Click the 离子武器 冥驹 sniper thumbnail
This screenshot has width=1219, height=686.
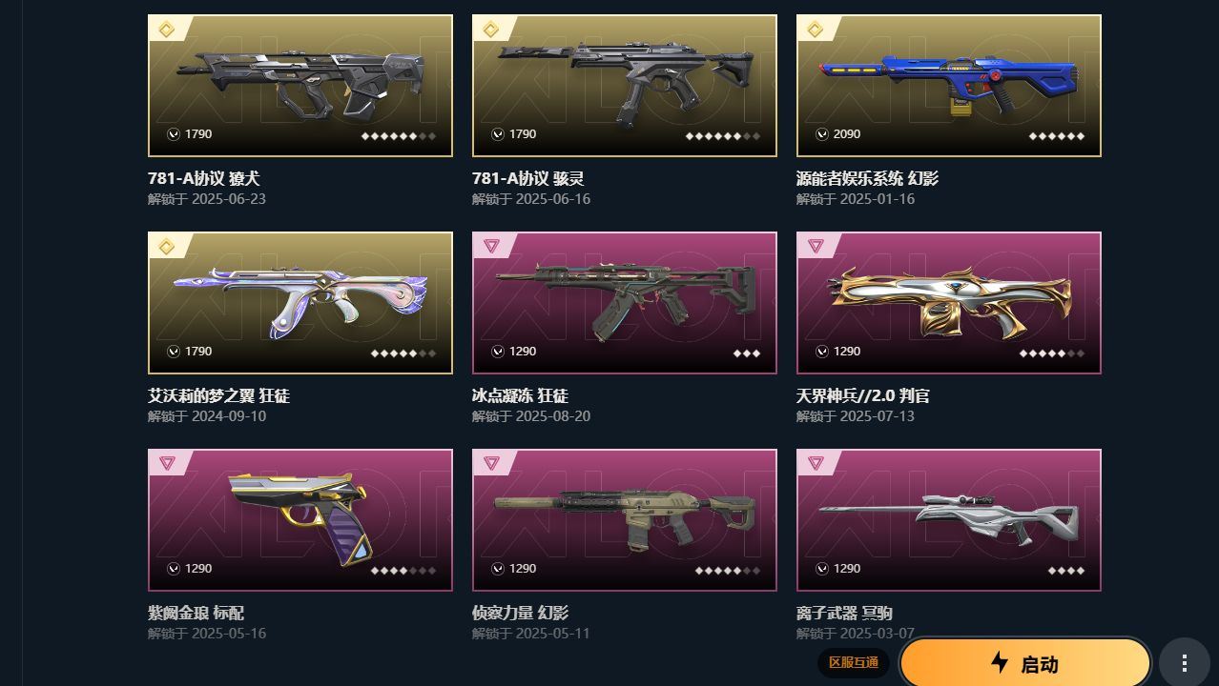pyautogui.click(x=949, y=520)
